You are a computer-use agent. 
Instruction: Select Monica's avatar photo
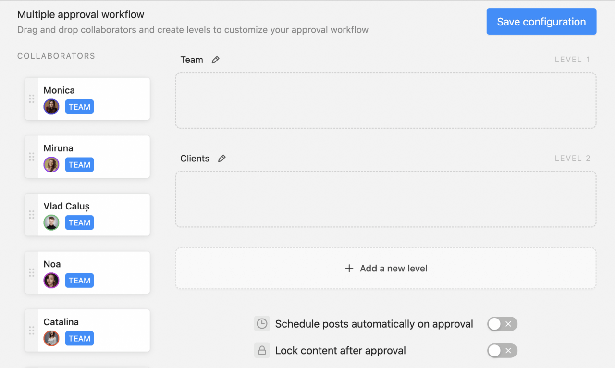51,107
